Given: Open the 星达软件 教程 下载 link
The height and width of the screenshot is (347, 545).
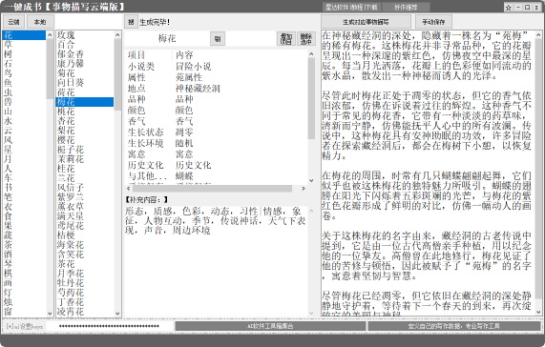Looking at the screenshot, I should 351,7.
